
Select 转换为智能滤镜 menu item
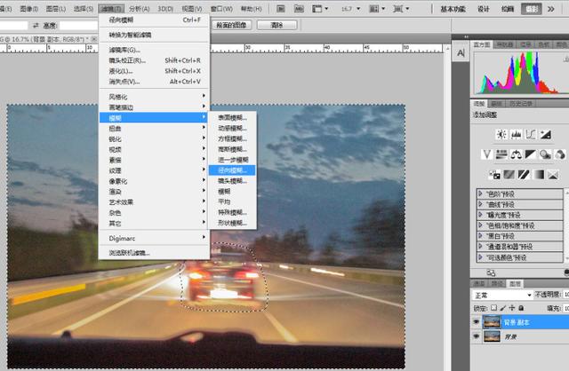pyautogui.click(x=155, y=35)
